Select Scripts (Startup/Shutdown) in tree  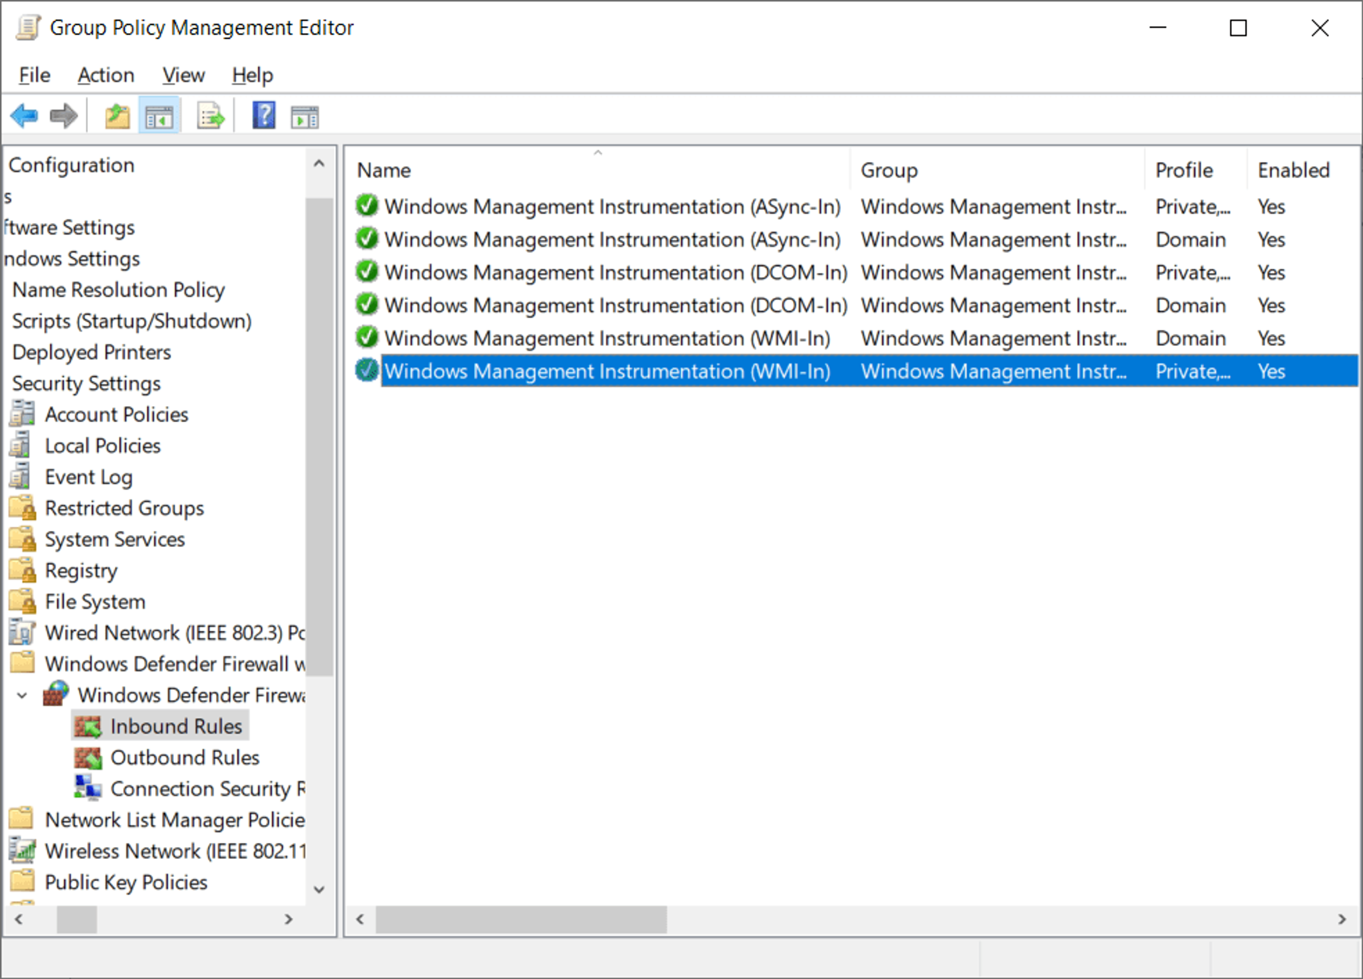(x=132, y=321)
